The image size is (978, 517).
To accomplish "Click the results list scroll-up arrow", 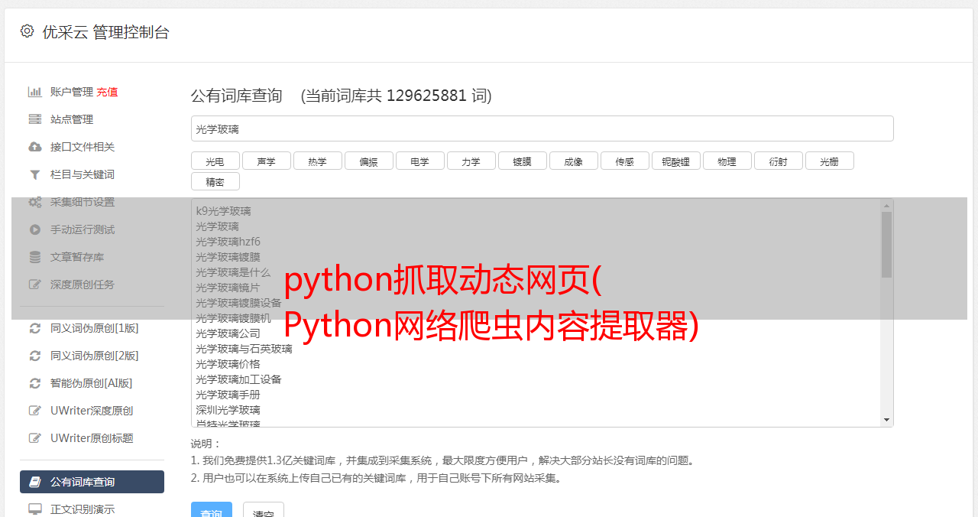I will point(886,205).
